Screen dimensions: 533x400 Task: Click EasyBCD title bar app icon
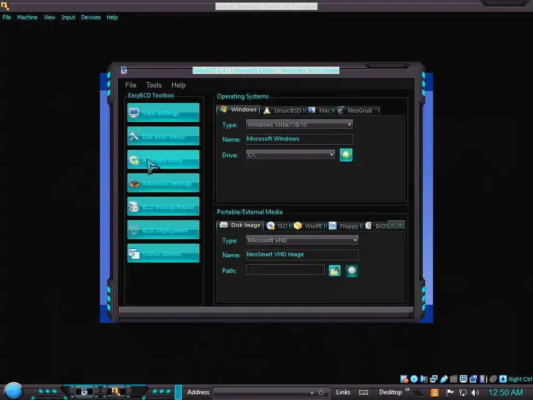[x=124, y=70]
